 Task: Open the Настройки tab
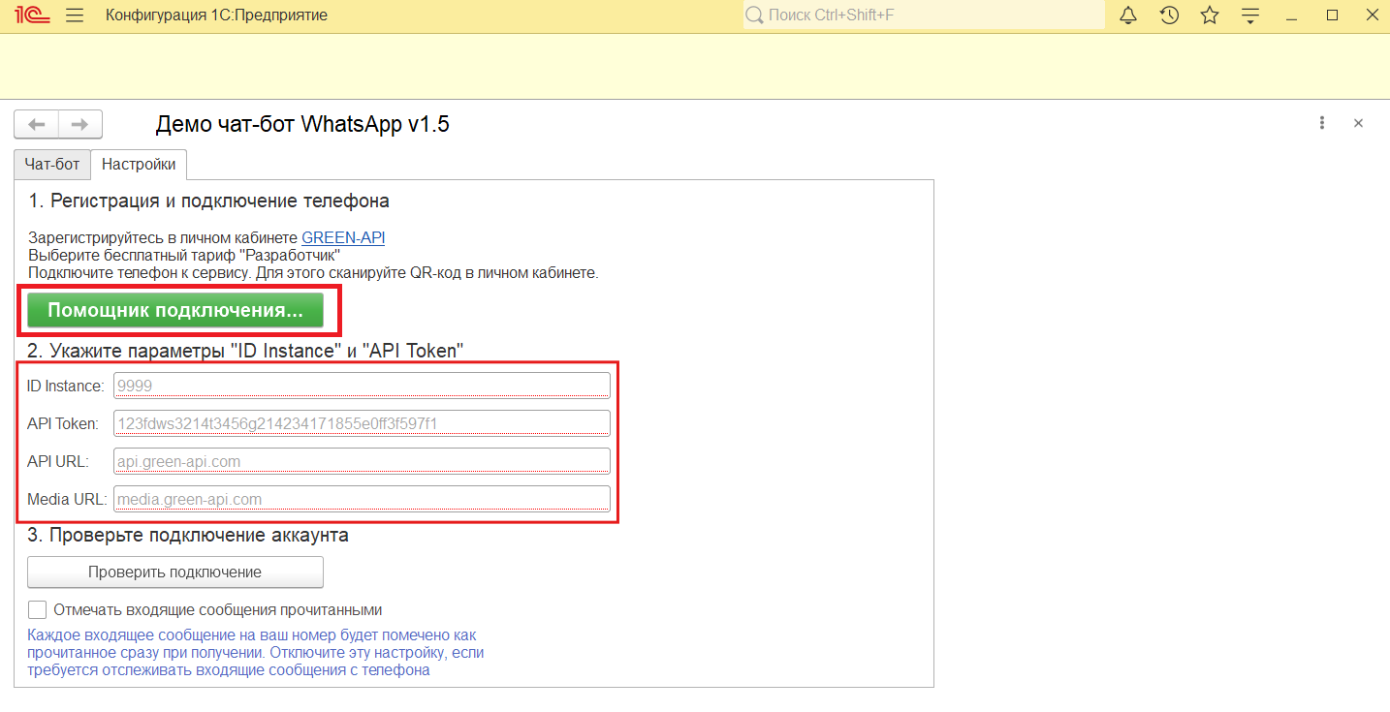click(139, 165)
